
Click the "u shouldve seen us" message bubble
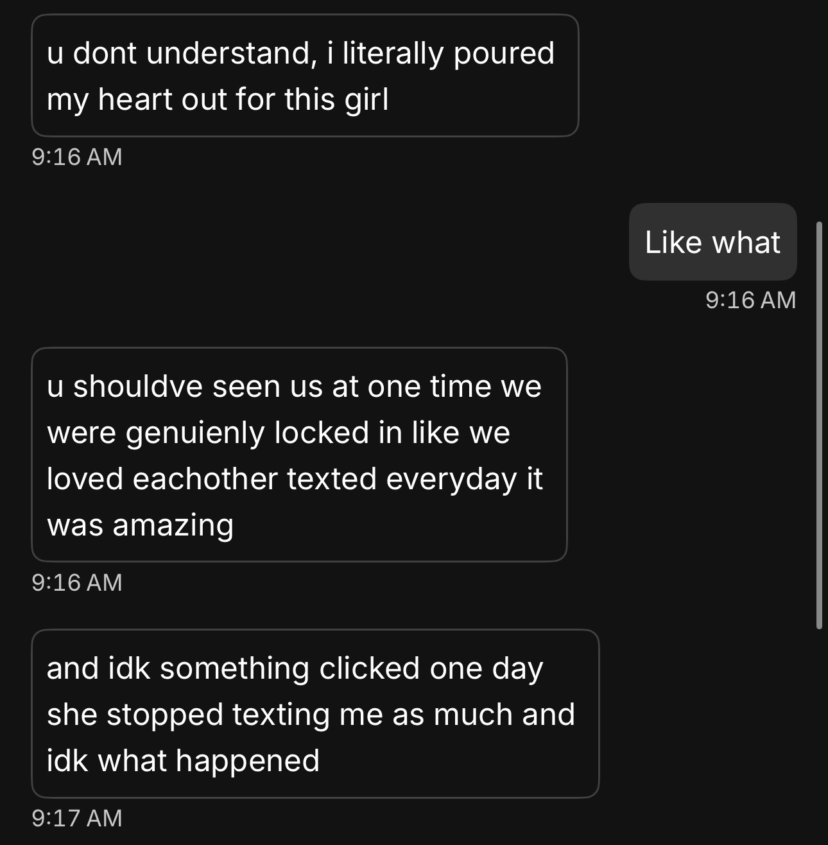pos(299,455)
